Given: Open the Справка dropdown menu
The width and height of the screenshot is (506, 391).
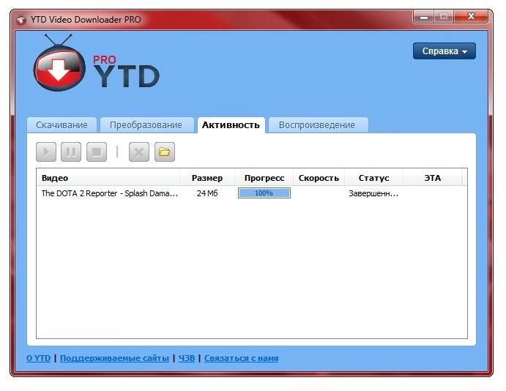Looking at the screenshot, I should coord(444,51).
